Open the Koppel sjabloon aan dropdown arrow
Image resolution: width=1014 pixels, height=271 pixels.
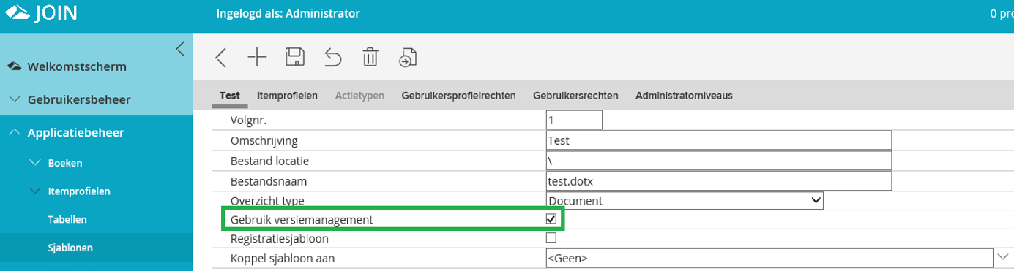pyautogui.click(x=1002, y=257)
